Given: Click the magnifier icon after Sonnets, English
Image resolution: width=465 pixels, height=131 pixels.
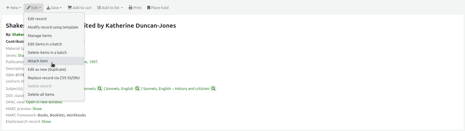Looking at the screenshot, I should 137,88.
